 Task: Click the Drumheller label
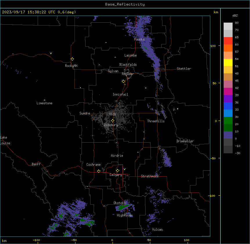185,141
